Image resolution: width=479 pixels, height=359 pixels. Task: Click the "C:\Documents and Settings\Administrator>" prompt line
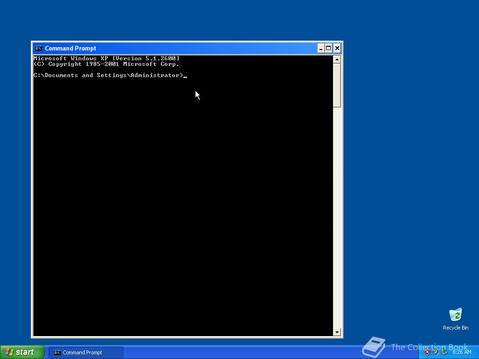[109, 75]
